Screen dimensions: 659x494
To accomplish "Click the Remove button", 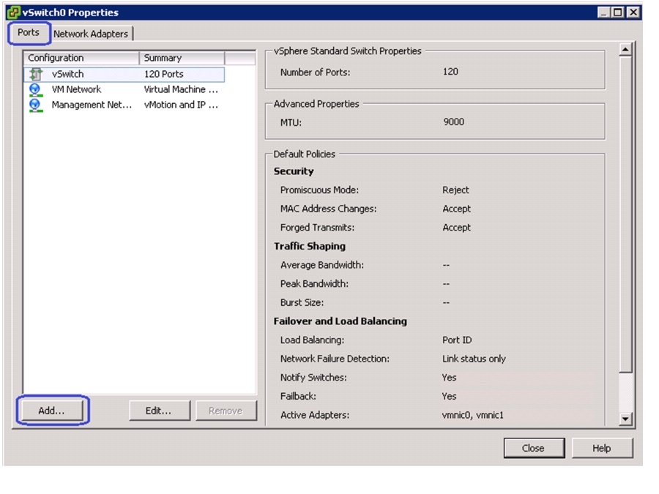I will coord(226,411).
